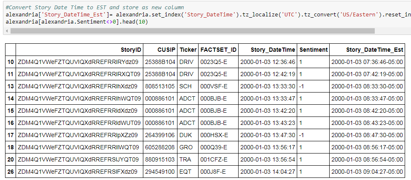Select row index 20
Screen dimensions: 411x180
click(x=11, y=159)
